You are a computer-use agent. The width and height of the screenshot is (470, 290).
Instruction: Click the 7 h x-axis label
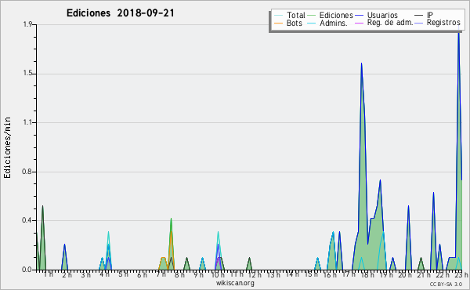pyautogui.click(x=161, y=274)
